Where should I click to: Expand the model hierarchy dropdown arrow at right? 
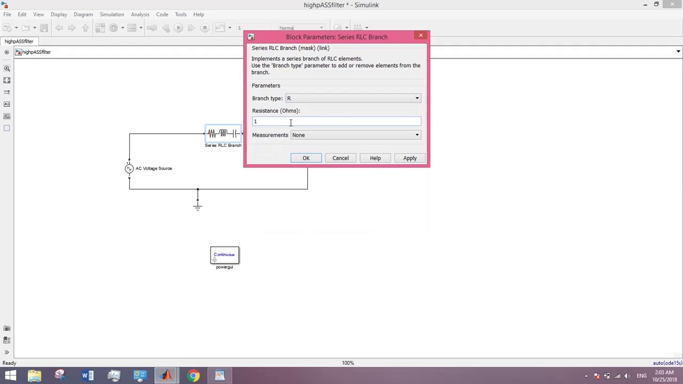pyautogui.click(x=678, y=52)
